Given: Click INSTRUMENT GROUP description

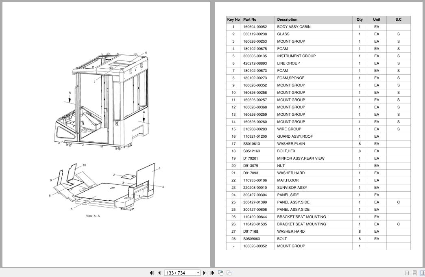Looking at the screenshot, I should tap(296, 56).
